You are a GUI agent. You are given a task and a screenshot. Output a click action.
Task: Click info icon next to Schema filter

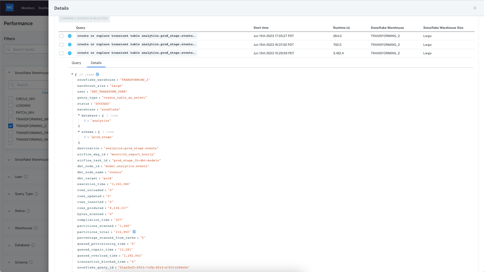point(31,262)
